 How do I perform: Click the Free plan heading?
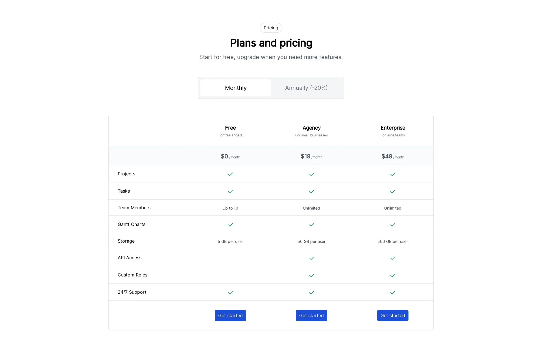click(230, 128)
